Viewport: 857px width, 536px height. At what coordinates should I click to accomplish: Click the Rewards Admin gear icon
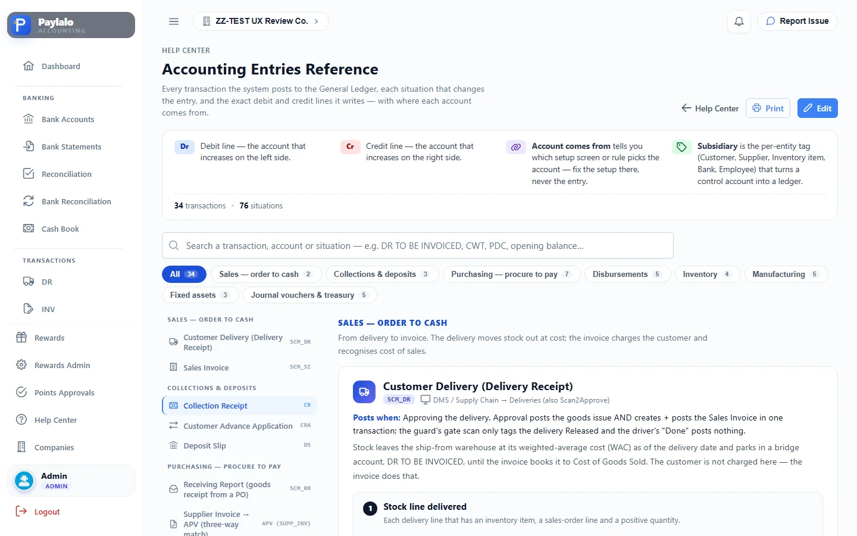pos(21,365)
